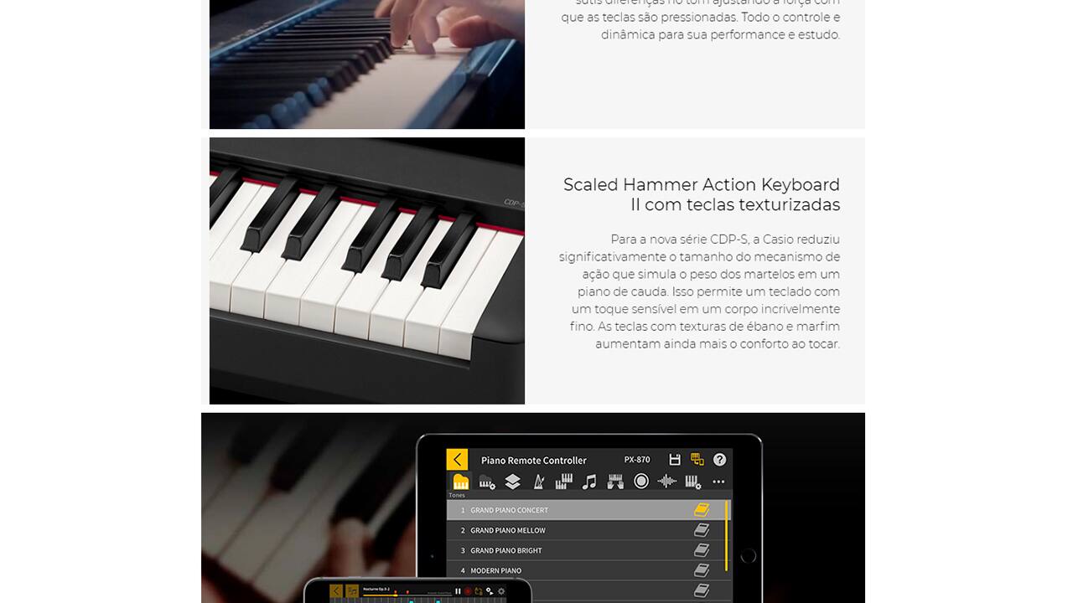1073x603 pixels.
Task: Select GRAND PIANO MELLOW tone
Action: pos(587,530)
